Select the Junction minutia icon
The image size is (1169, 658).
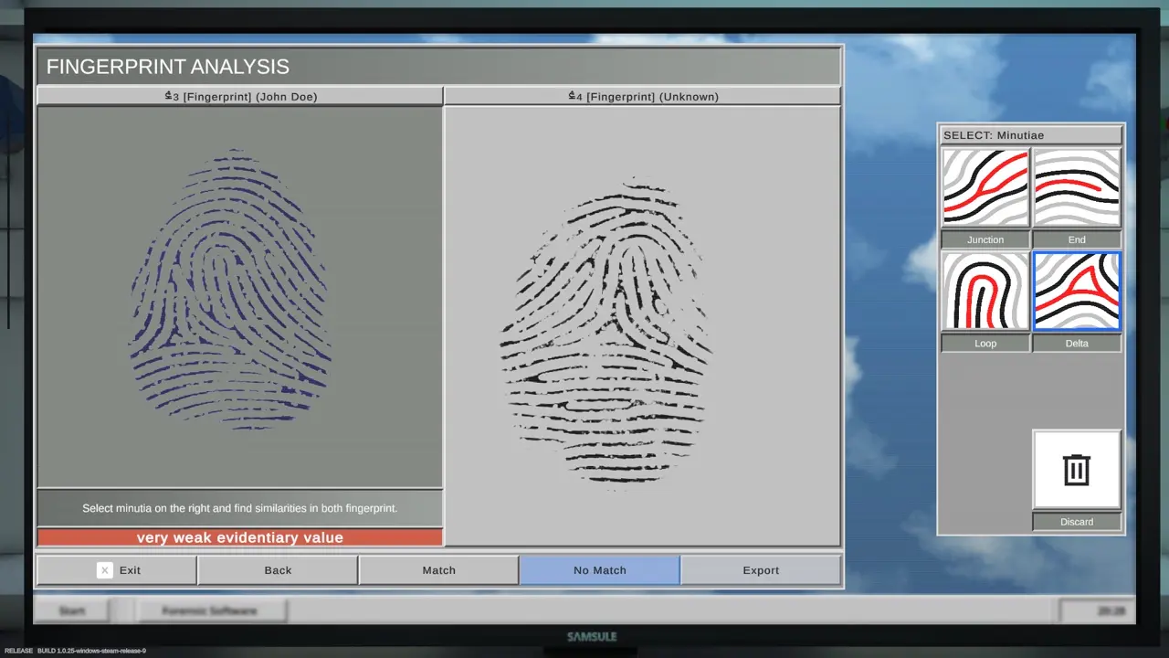[x=985, y=187]
